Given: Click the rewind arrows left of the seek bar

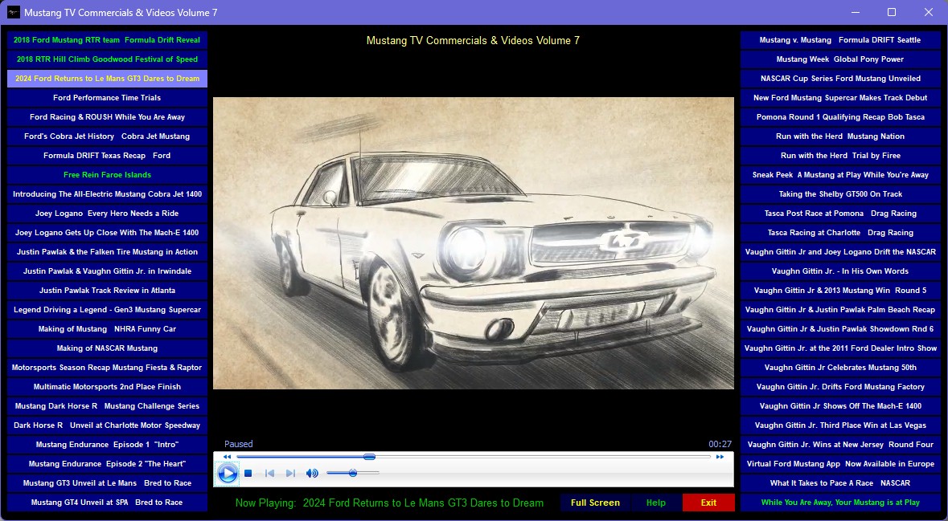Looking at the screenshot, I should 227,457.
